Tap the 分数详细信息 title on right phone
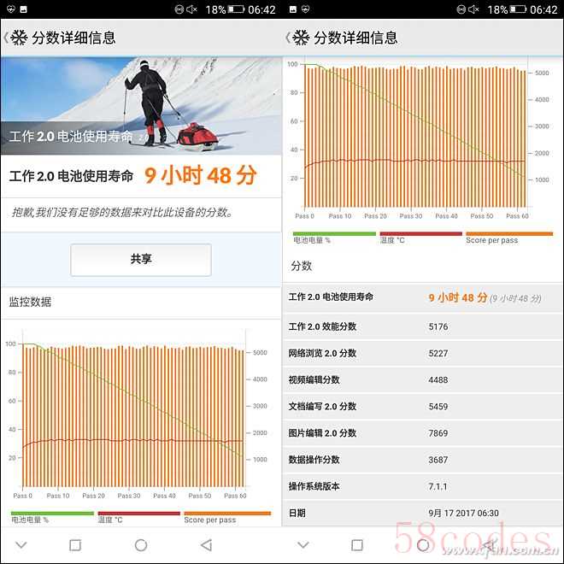The width and height of the screenshot is (564, 564). click(x=355, y=38)
